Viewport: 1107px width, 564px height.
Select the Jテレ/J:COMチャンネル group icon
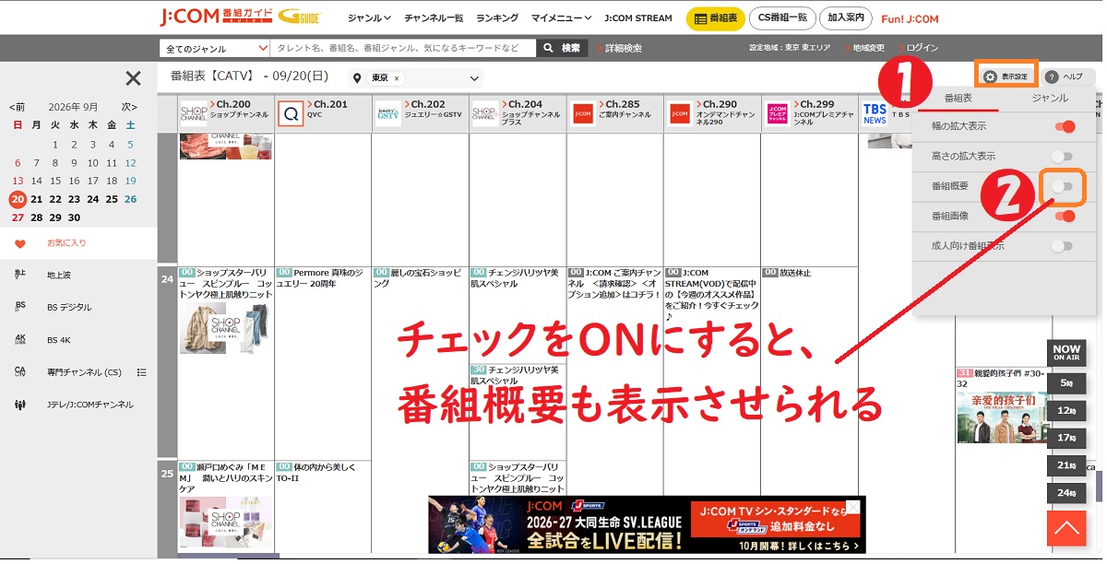click(x=20, y=405)
